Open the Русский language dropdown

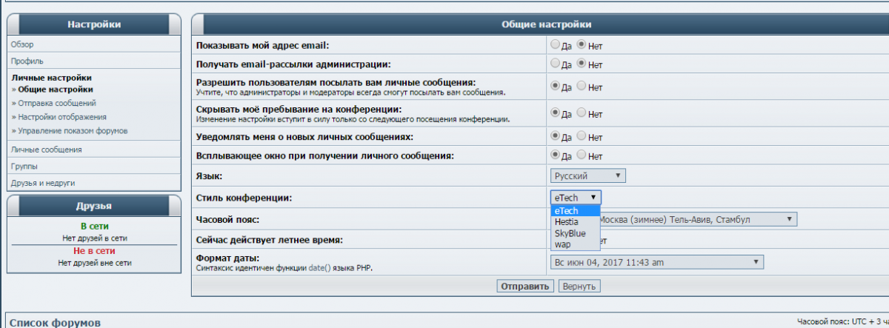point(588,176)
